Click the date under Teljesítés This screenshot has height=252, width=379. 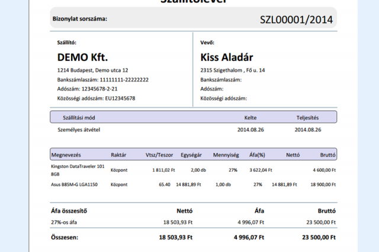pos(307,129)
